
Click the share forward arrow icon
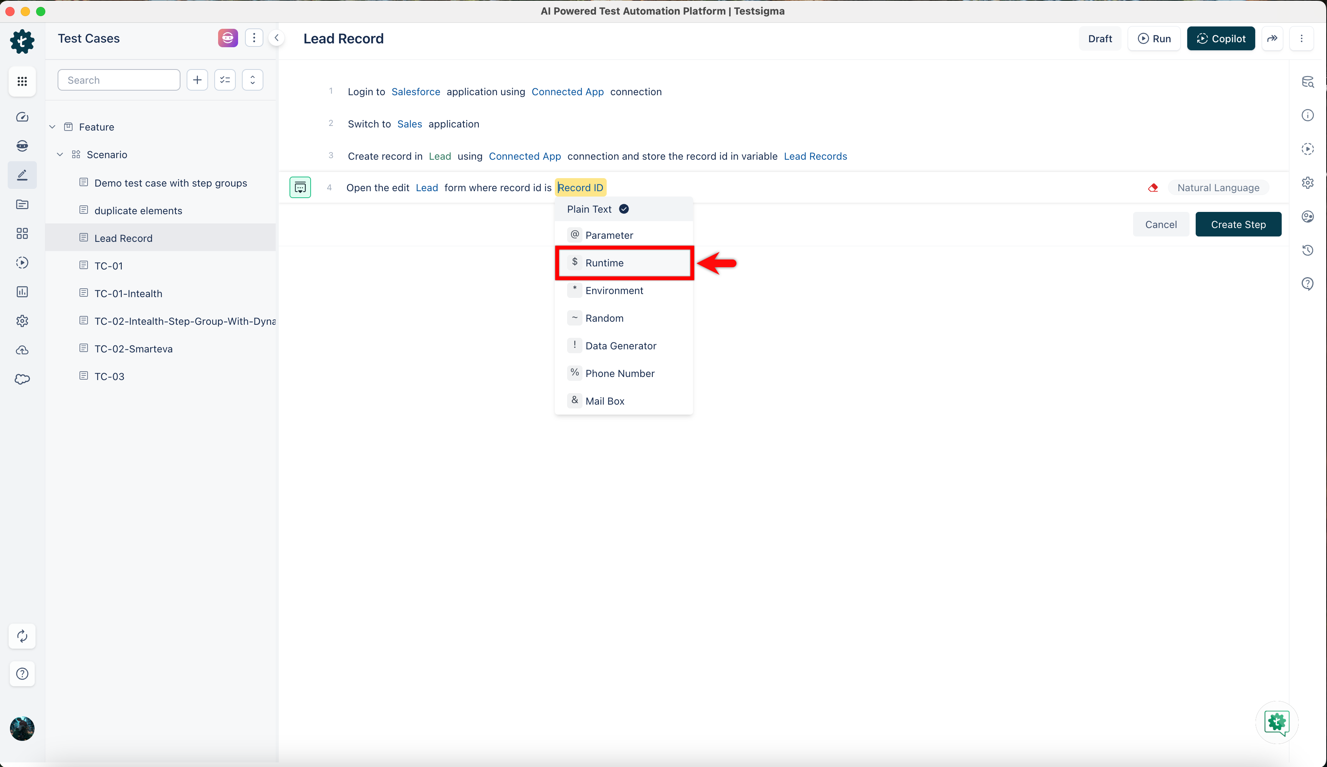tap(1272, 38)
